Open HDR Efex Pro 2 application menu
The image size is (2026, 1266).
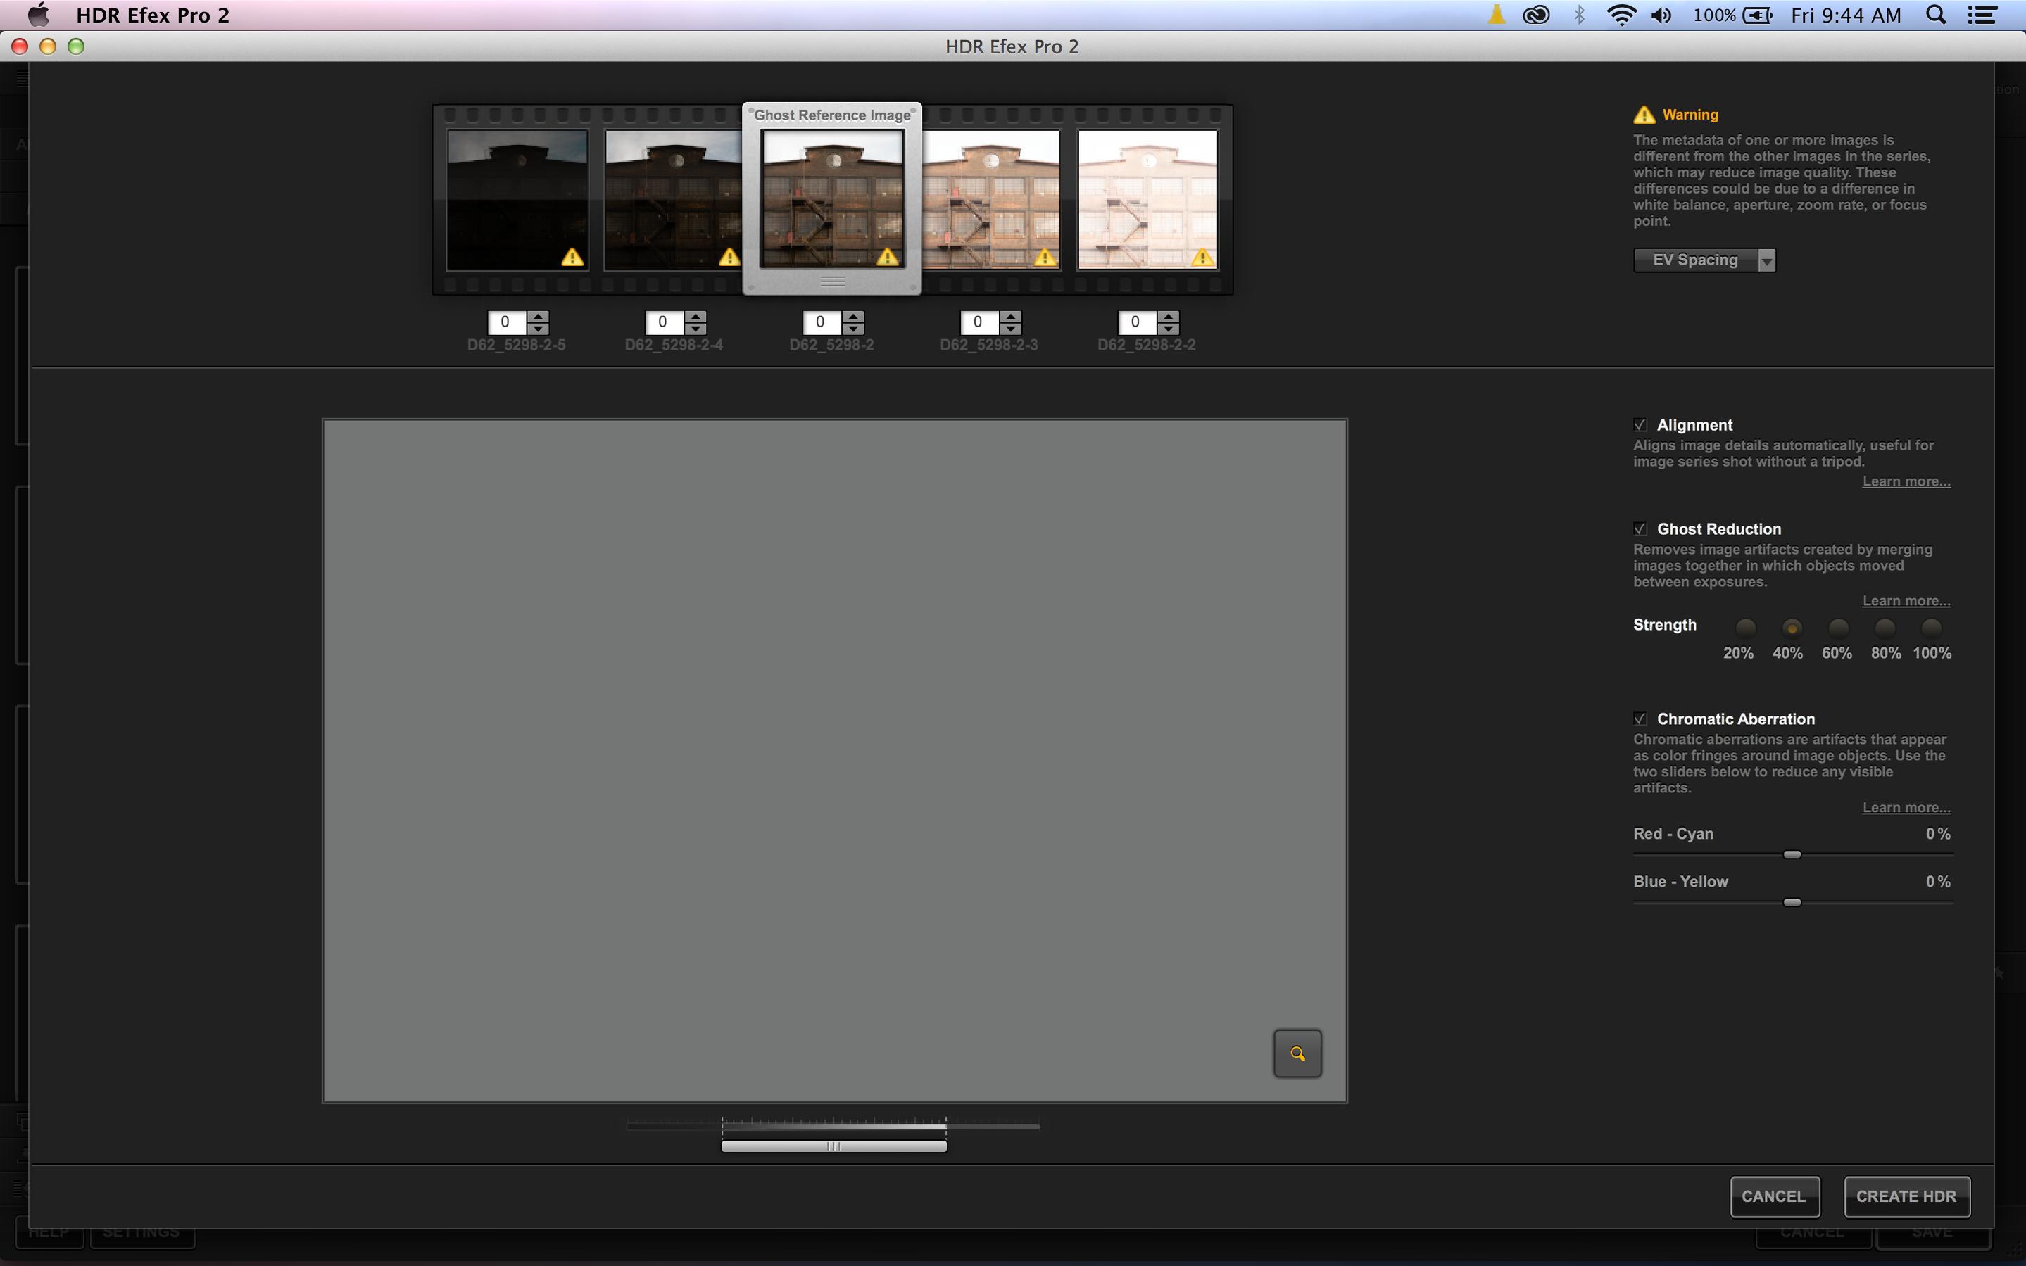point(153,15)
